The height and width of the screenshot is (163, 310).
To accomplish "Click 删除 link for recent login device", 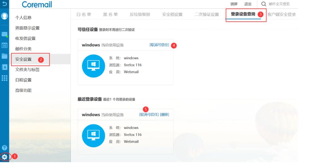I will [x=164, y=115].
